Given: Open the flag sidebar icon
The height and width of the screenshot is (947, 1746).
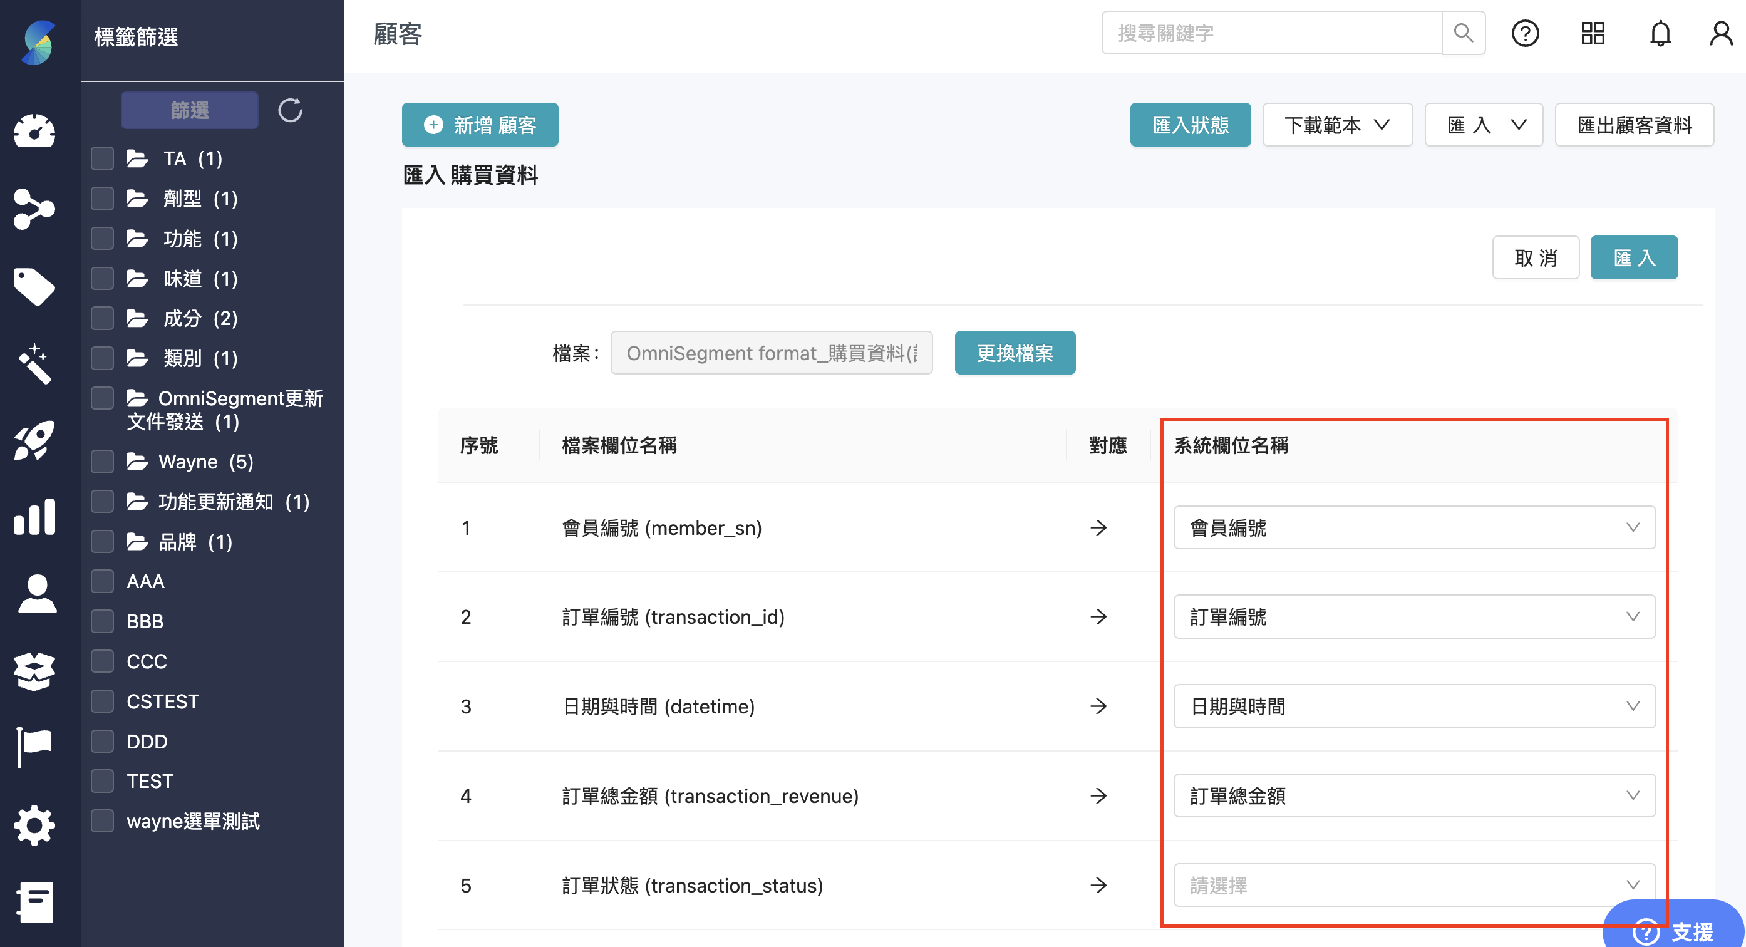Looking at the screenshot, I should point(34,747).
